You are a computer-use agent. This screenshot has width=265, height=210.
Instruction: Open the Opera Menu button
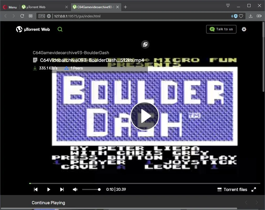pyautogui.click(x=10, y=7)
